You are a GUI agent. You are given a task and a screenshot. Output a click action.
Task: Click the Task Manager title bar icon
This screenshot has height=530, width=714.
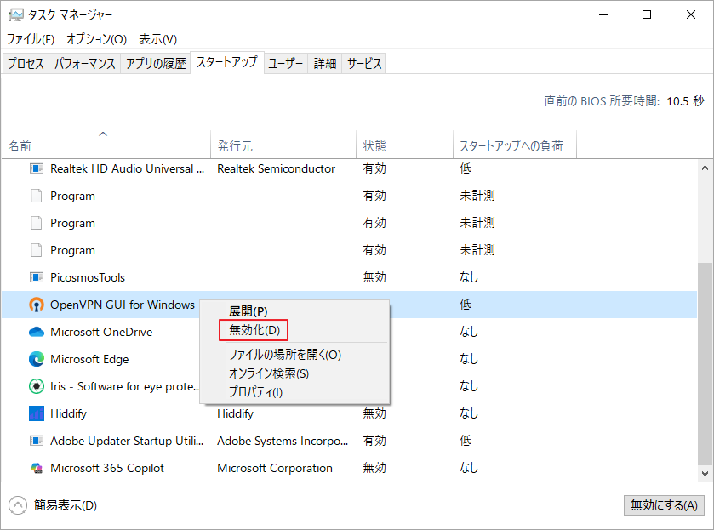(x=15, y=15)
